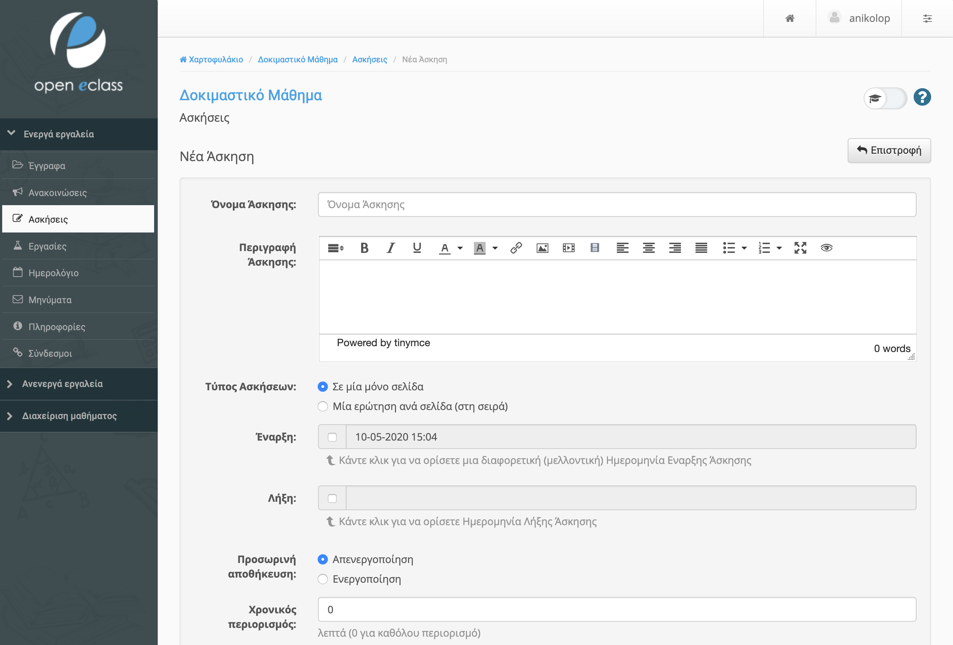The image size is (953, 645).
Task: Toggle underline formatting in the editor
Action: click(417, 248)
